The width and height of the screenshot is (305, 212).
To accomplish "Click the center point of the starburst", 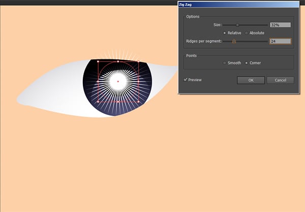I will (118, 81).
